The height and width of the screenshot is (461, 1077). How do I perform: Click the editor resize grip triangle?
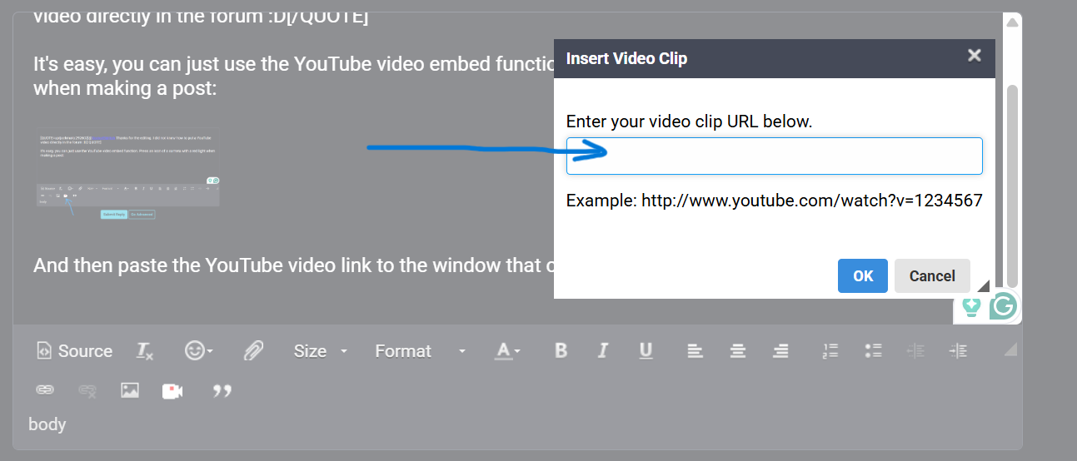1010,350
